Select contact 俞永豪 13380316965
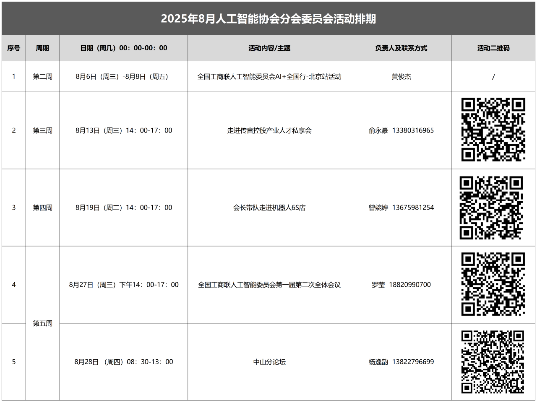This screenshot has height=402, width=537. click(x=401, y=130)
